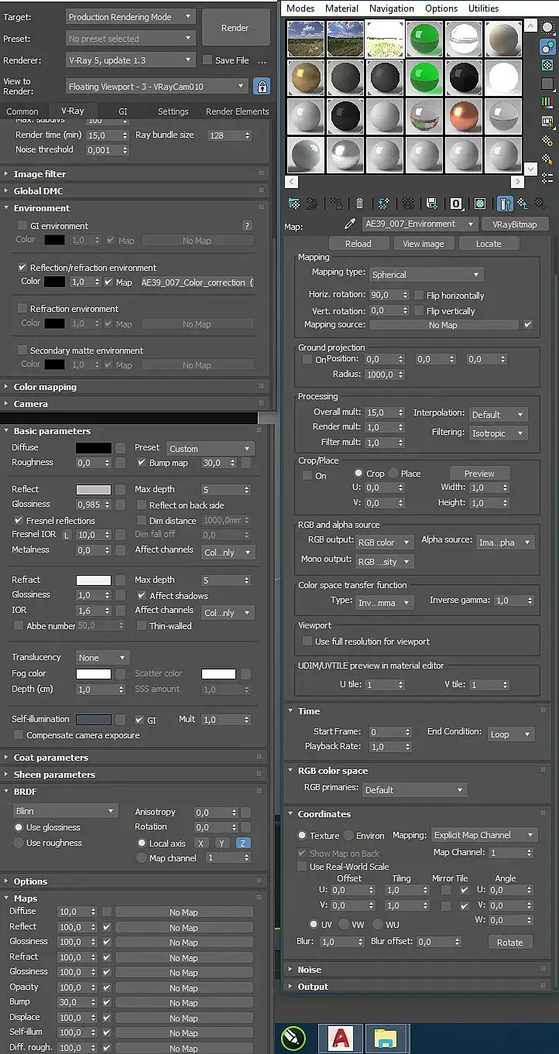The width and height of the screenshot is (559, 1054).
Task: Enable the GI environment checkbox
Action: [22, 226]
